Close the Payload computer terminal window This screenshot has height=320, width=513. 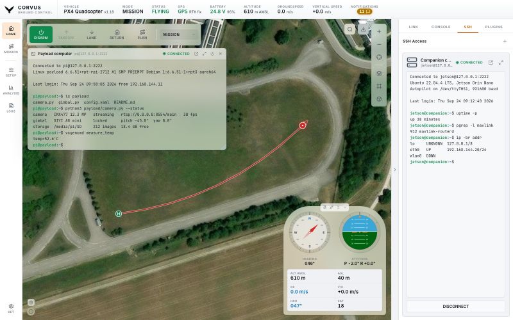point(221,54)
